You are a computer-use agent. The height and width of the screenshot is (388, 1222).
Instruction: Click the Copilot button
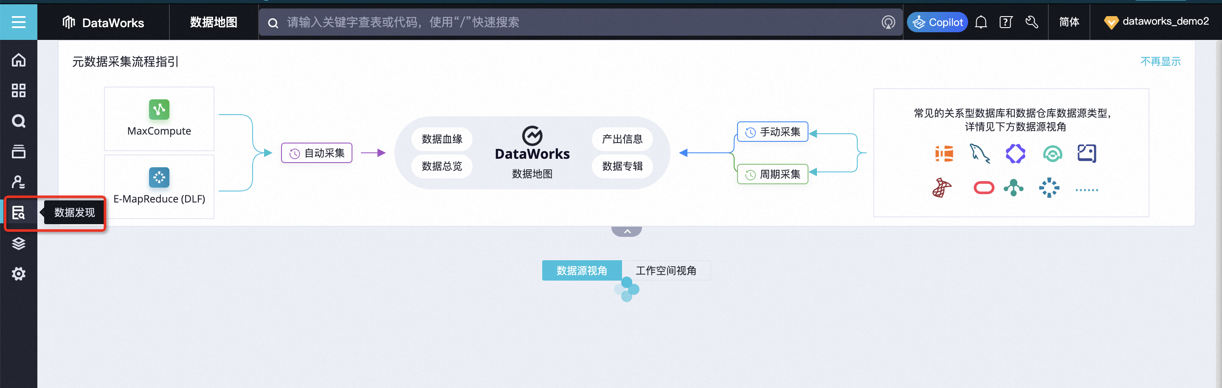click(938, 22)
